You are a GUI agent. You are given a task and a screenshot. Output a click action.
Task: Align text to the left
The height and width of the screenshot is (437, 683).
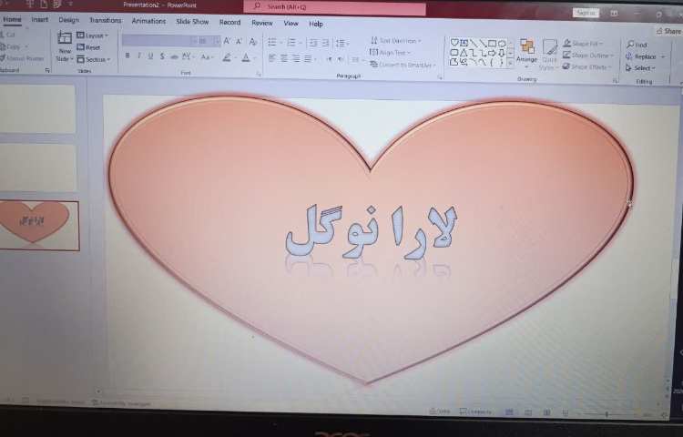tap(272, 58)
